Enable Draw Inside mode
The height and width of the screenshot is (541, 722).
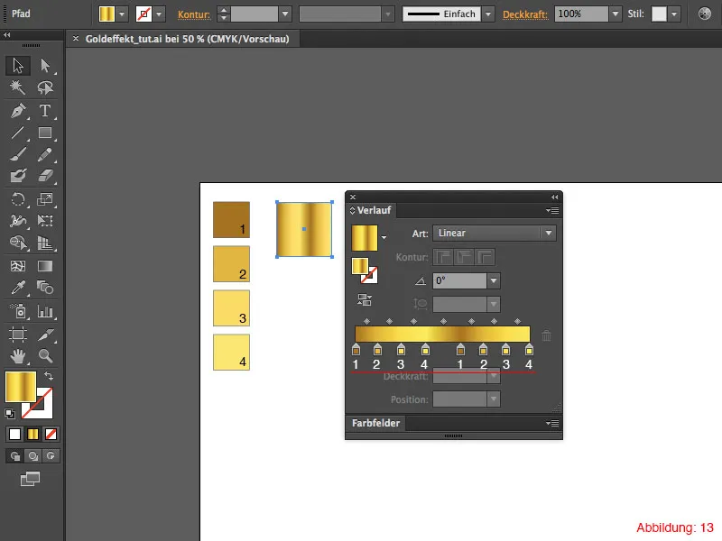(x=51, y=456)
